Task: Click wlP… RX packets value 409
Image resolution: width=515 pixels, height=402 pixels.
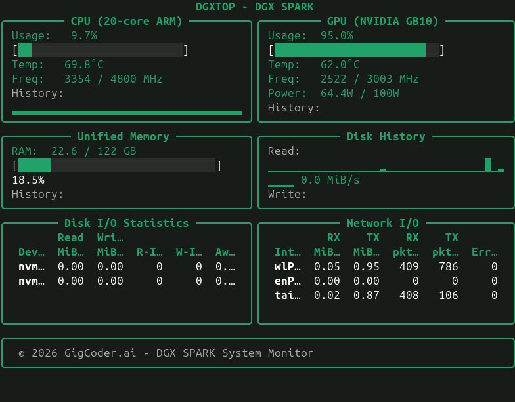Action: point(409,266)
